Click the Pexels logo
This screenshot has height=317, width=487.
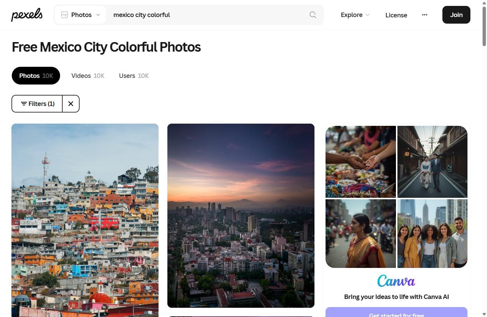[x=26, y=15]
